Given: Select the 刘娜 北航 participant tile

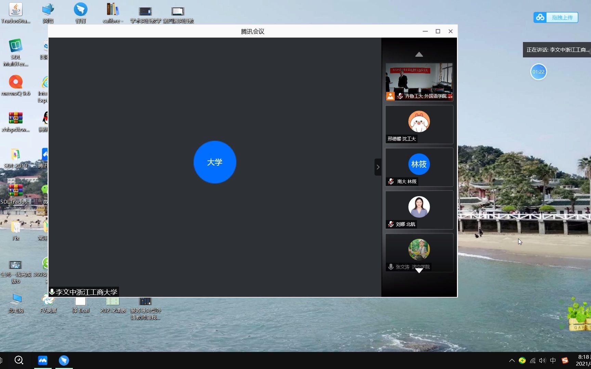Looking at the screenshot, I should click(419, 210).
